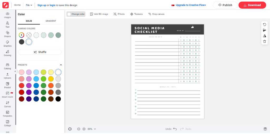Screen dimensions: 270x134
Task: Click the trash delete icon
Action: (265, 42)
